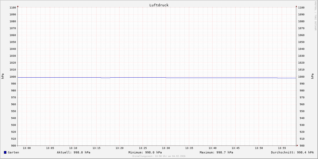Click the 900 label on right Y-axis
This screenshot has width=318, height=159.
[x=301, y=146]
